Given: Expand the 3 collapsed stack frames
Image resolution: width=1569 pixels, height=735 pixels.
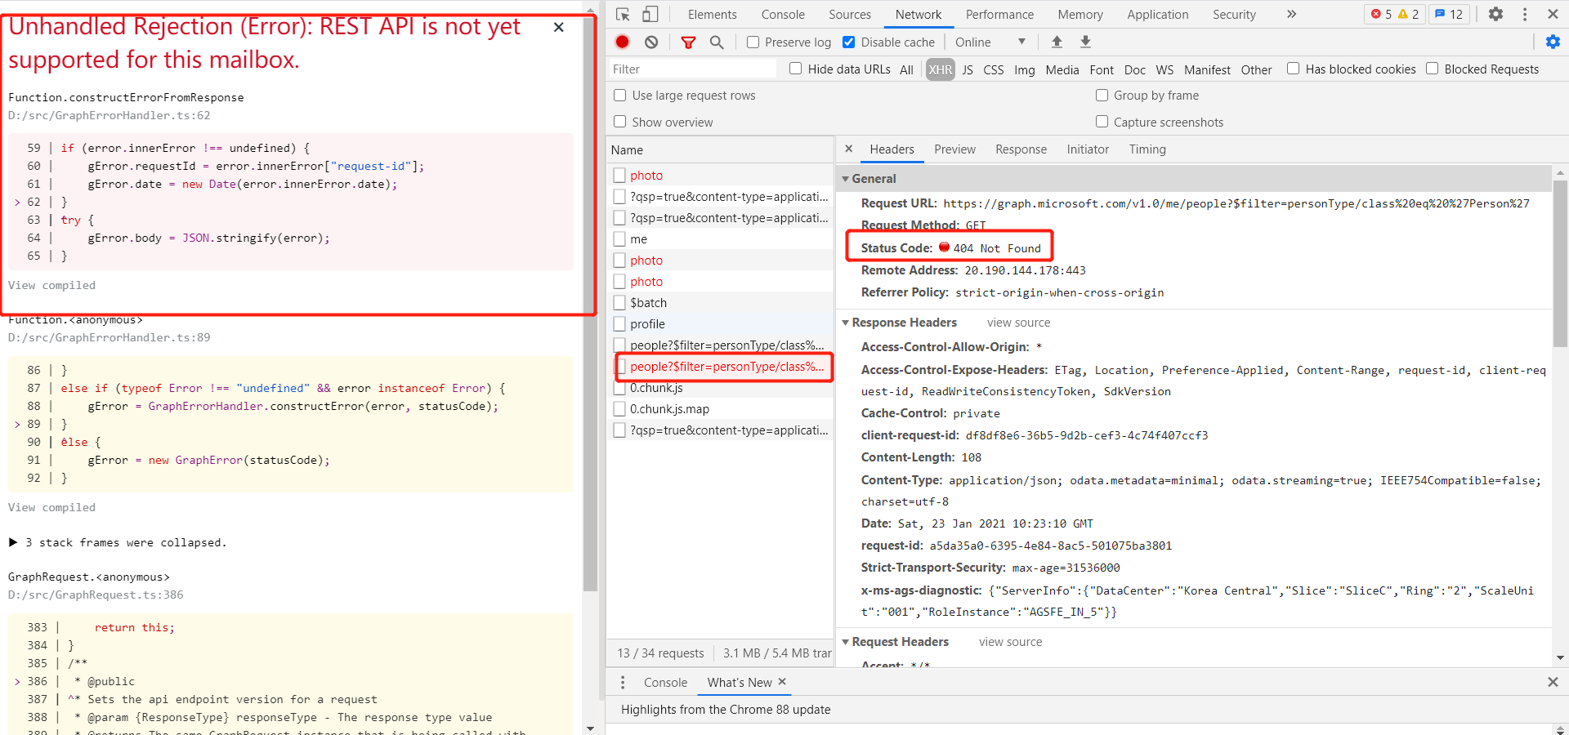Looking at the screenshot, I should point(12,542).
